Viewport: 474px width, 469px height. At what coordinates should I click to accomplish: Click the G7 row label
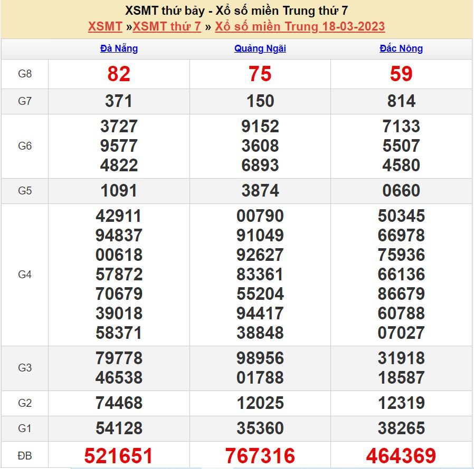(x=25, y=101)
